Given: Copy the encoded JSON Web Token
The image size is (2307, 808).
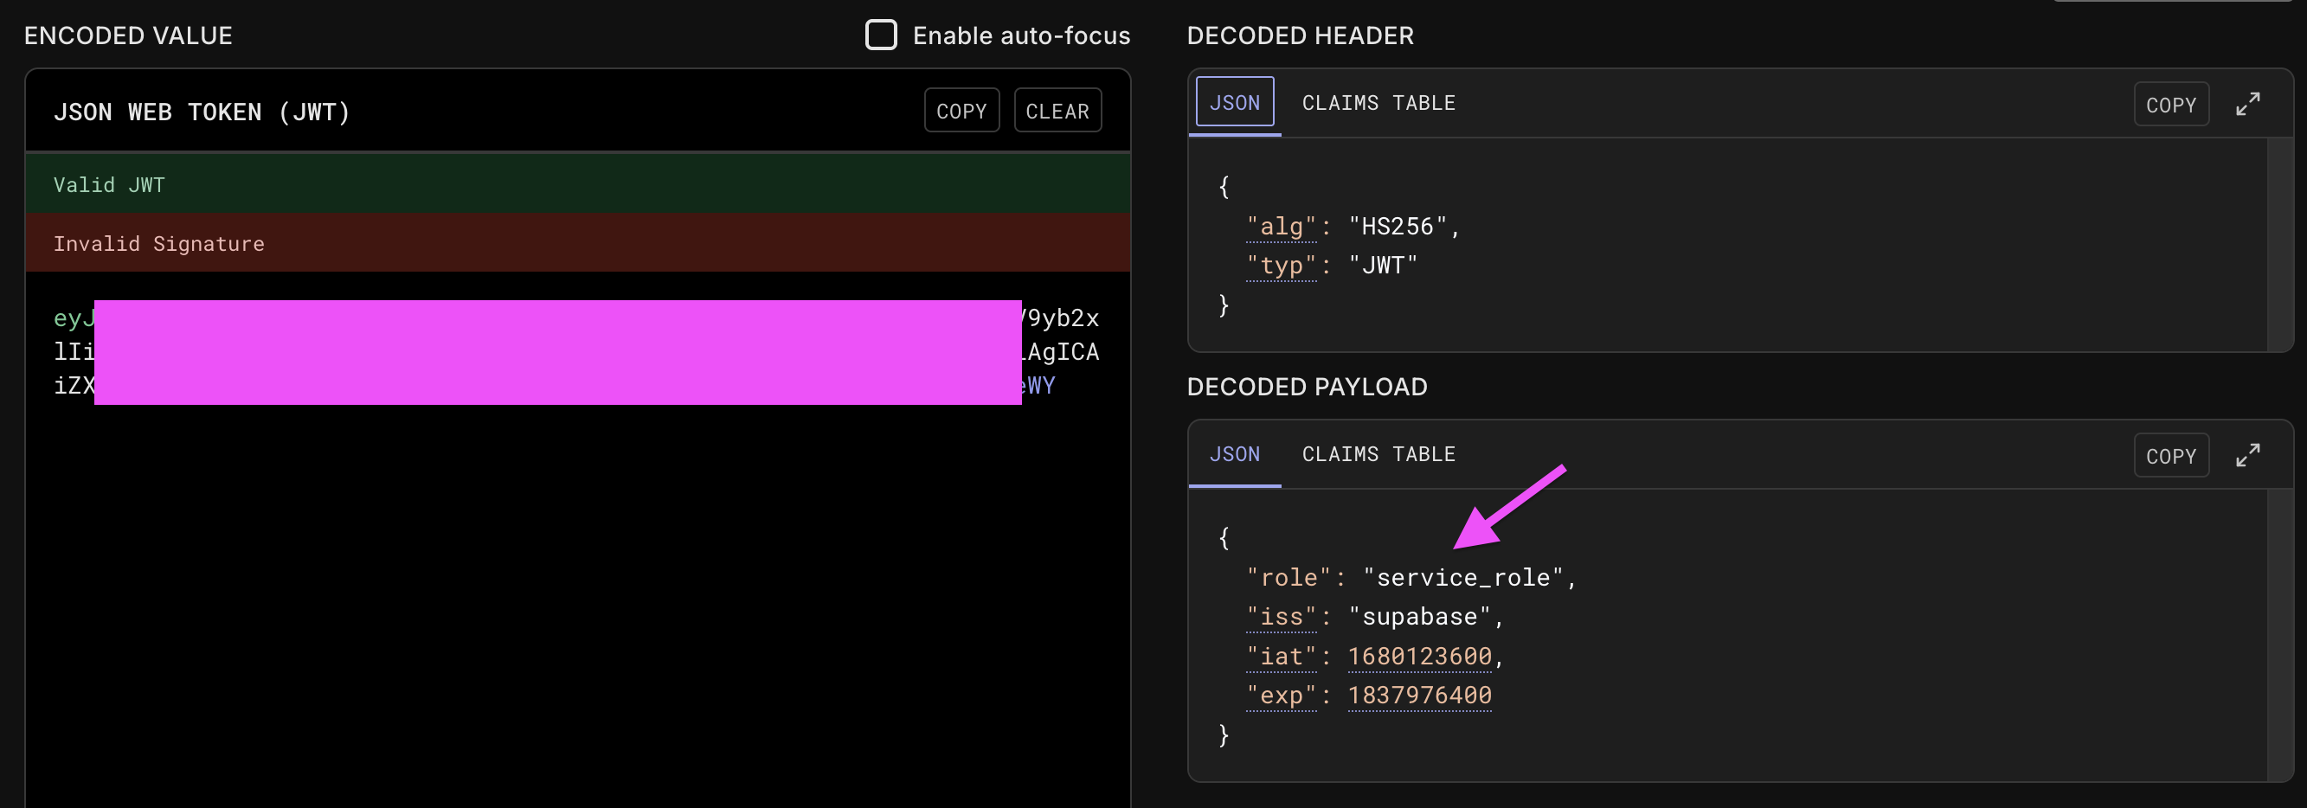Looking at the screenshot, I should [x=961, y=111].
